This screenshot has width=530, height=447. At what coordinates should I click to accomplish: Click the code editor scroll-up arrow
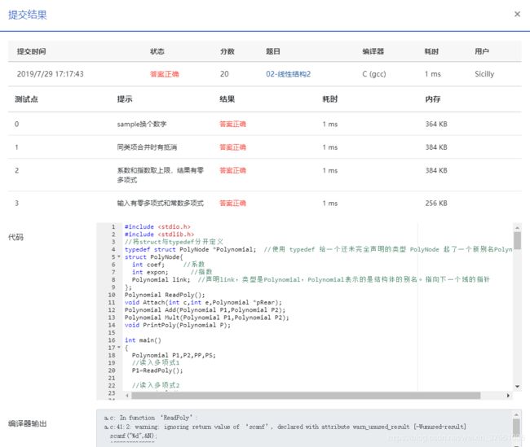click(517, 227)
